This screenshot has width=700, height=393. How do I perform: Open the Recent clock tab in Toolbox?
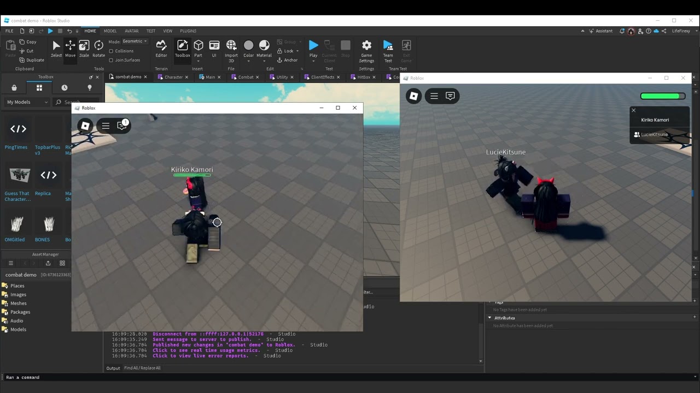[65, 87]
